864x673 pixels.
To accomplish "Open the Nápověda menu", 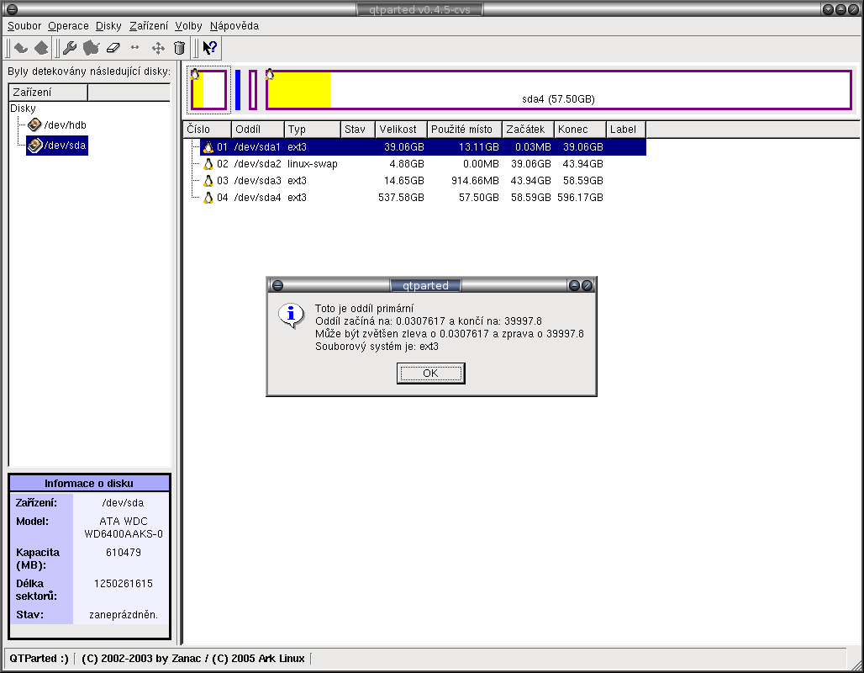I will 234,26.
